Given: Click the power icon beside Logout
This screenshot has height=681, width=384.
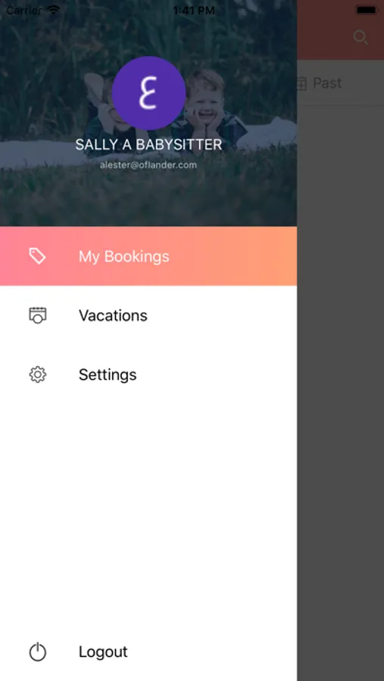Looking at the screenshot, I should [37, 652].
